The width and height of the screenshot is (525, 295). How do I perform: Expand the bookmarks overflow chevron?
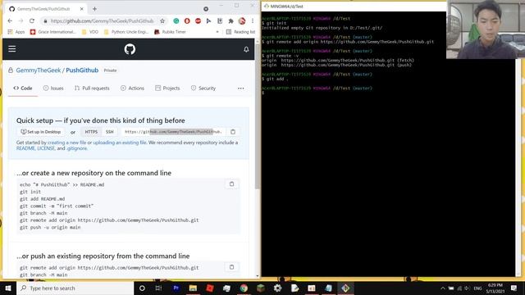click(x=217, y=32)
